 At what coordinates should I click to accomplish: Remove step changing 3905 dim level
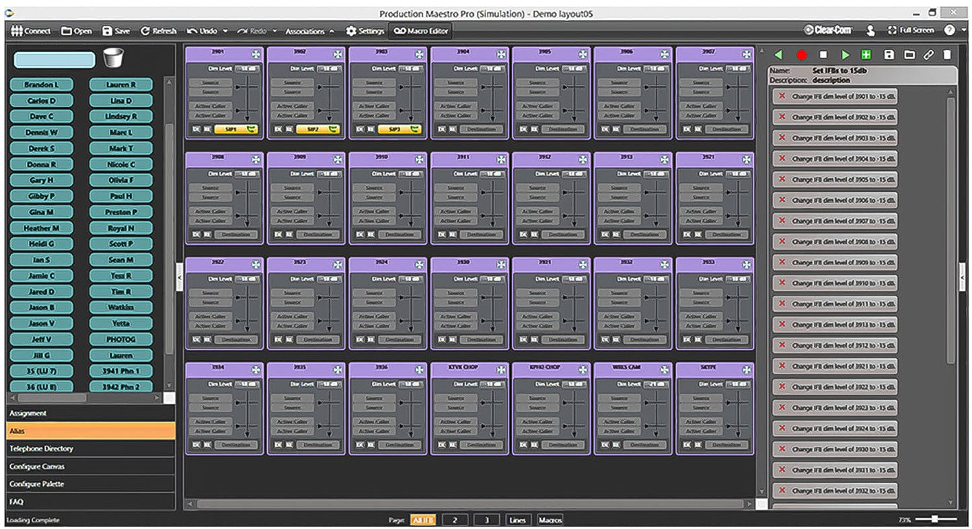click(782, 179)
